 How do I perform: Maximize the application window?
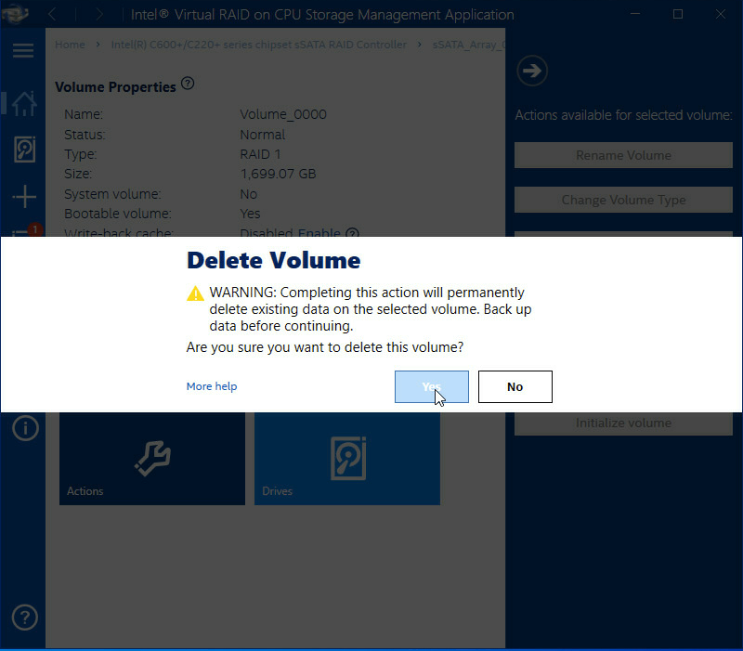[678, 14]
